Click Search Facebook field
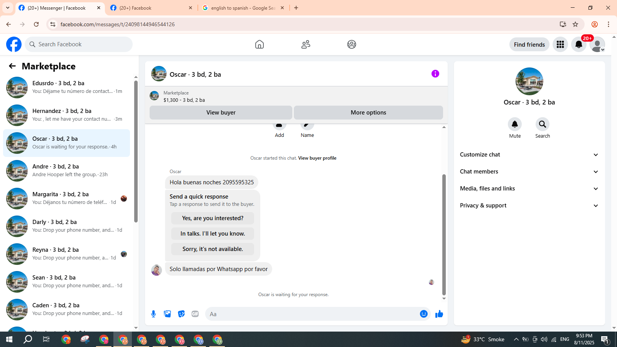This screenshot has height=347, width=617. pyautogui.click(x=79, y=44)
